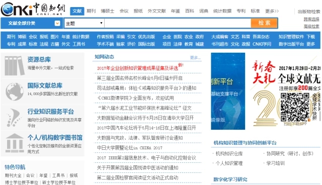Open the 个人/机构数字图书馆 building icon

tap(15, 143)
